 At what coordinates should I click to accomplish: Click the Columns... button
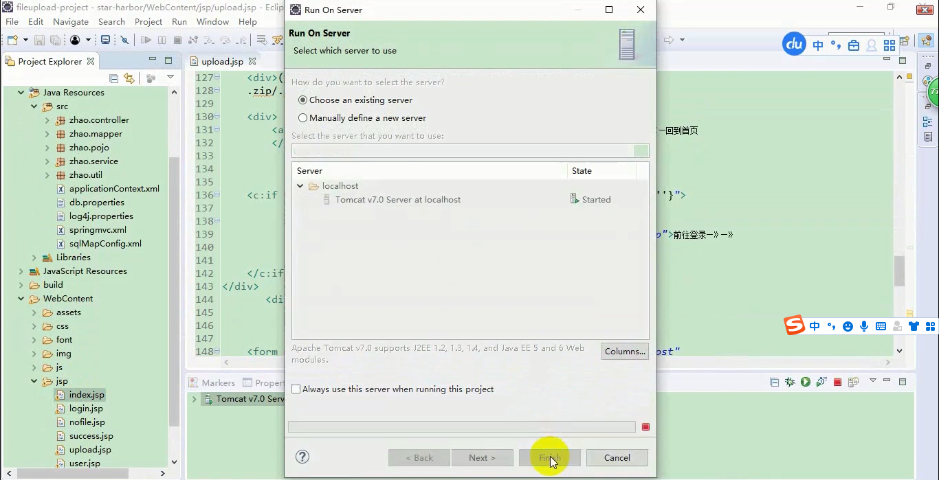click(x=625, y=352)
